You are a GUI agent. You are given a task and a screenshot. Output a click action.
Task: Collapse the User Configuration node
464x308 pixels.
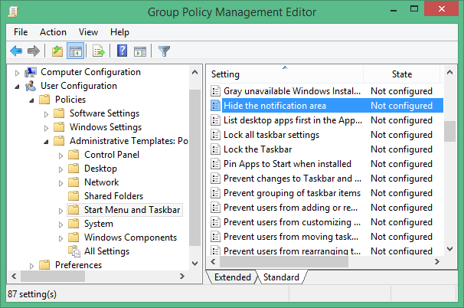(17, 86)
